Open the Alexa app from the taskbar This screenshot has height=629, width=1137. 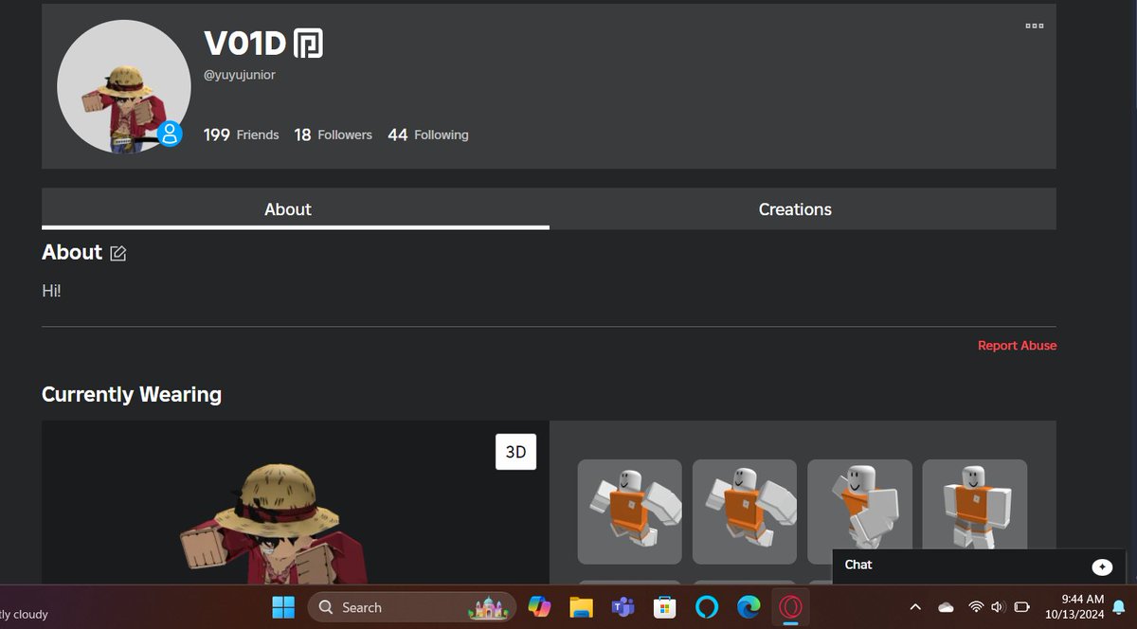click(x=707, y=607)
